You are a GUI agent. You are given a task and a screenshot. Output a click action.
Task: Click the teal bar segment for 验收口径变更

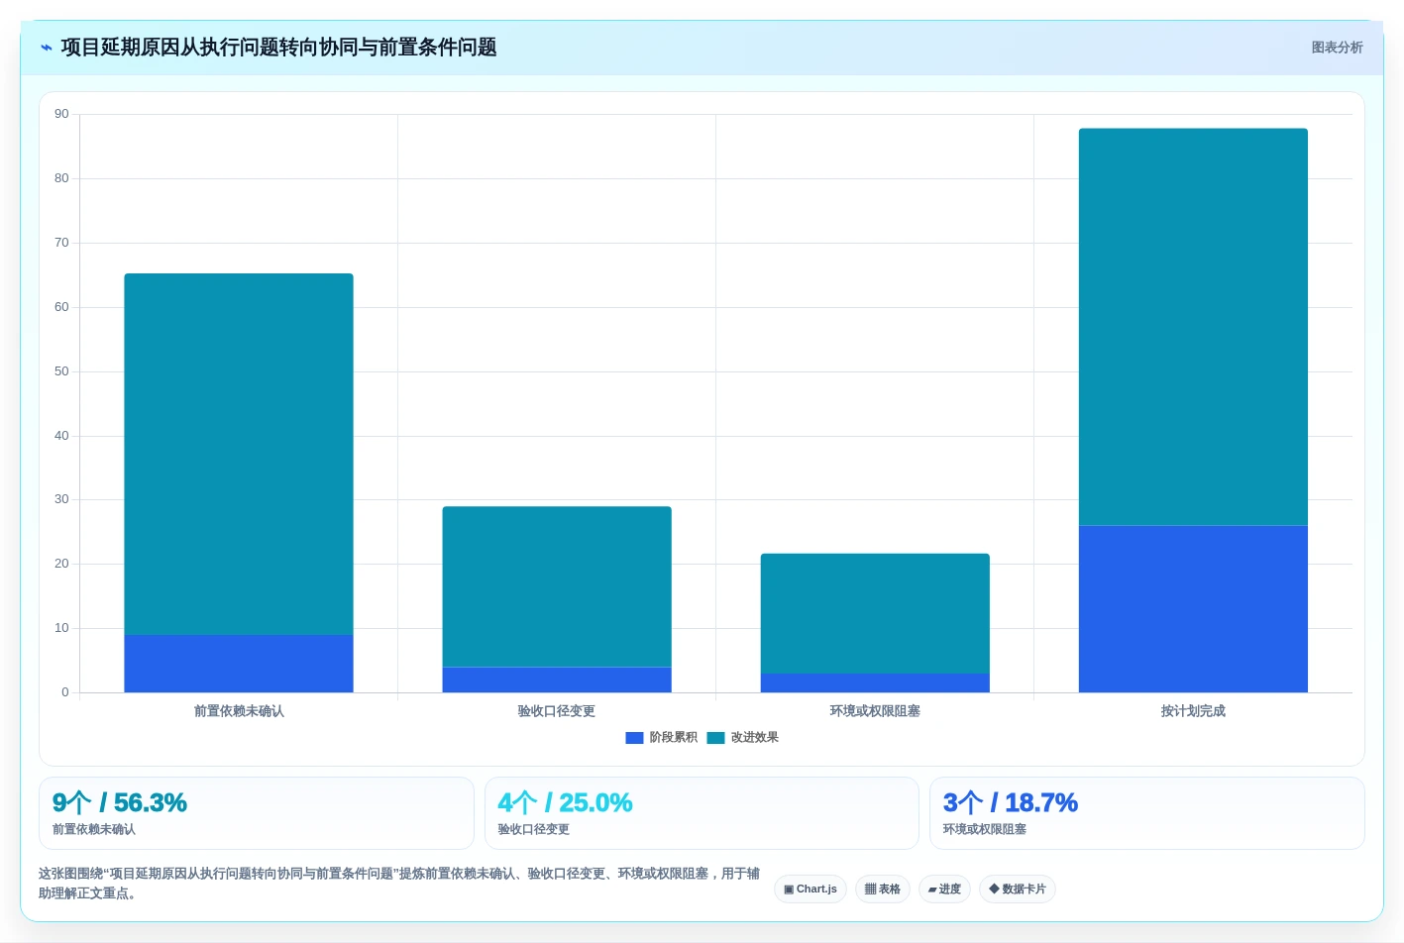(x=557, y=586)
